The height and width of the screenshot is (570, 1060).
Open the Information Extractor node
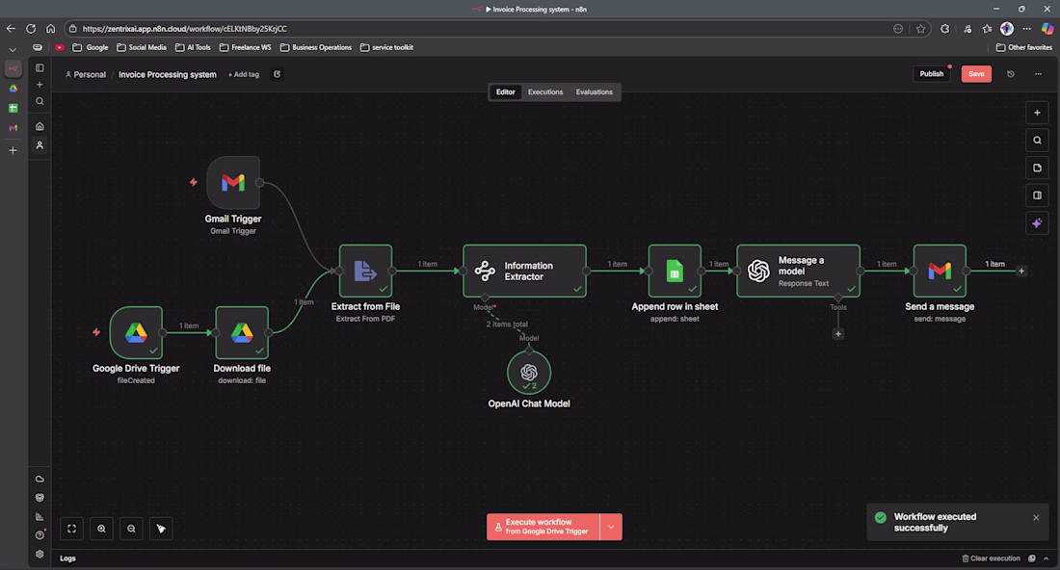524,271
